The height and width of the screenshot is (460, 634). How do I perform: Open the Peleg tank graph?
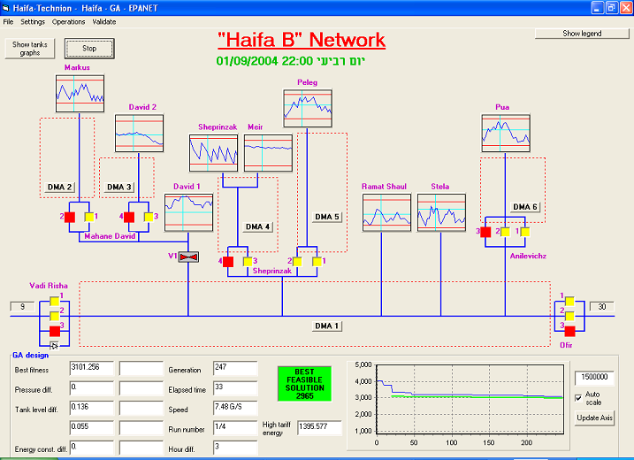coord(308,109)
